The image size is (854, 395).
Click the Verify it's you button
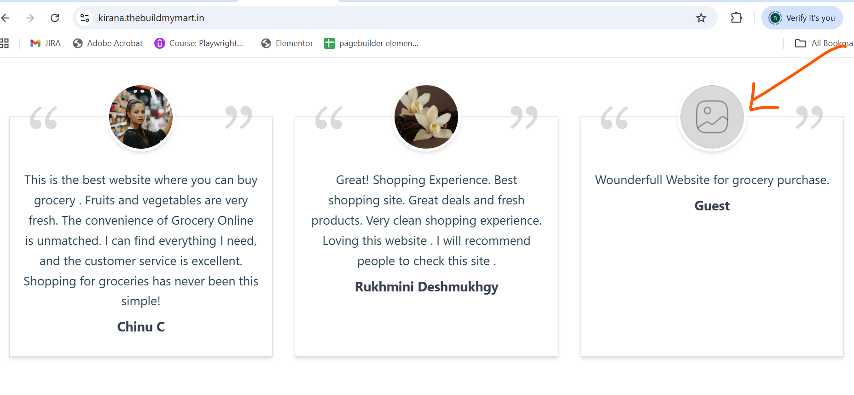click(x=802, y=18)
